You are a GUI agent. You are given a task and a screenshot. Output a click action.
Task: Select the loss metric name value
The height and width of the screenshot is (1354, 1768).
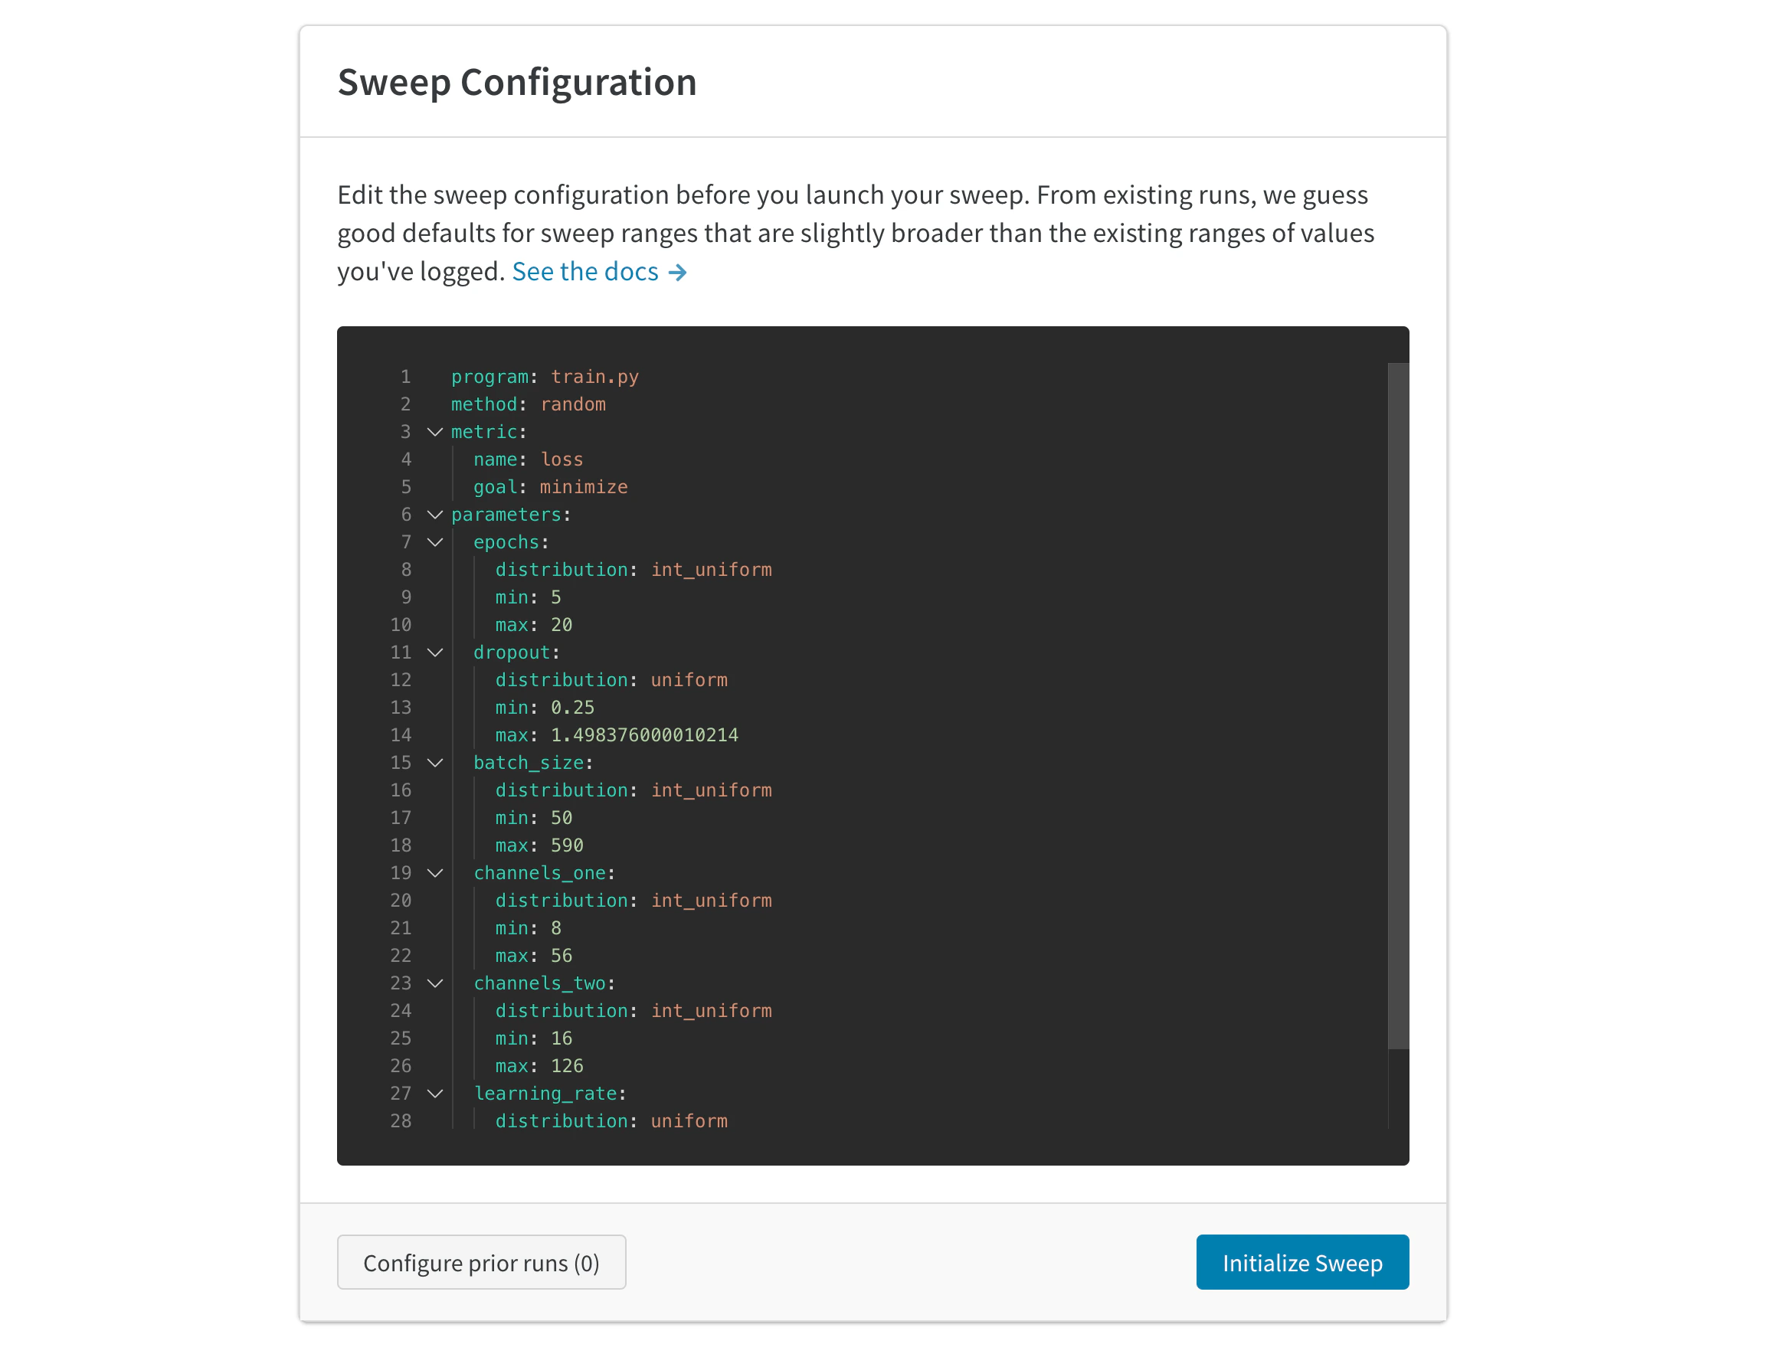click(562, 460)
